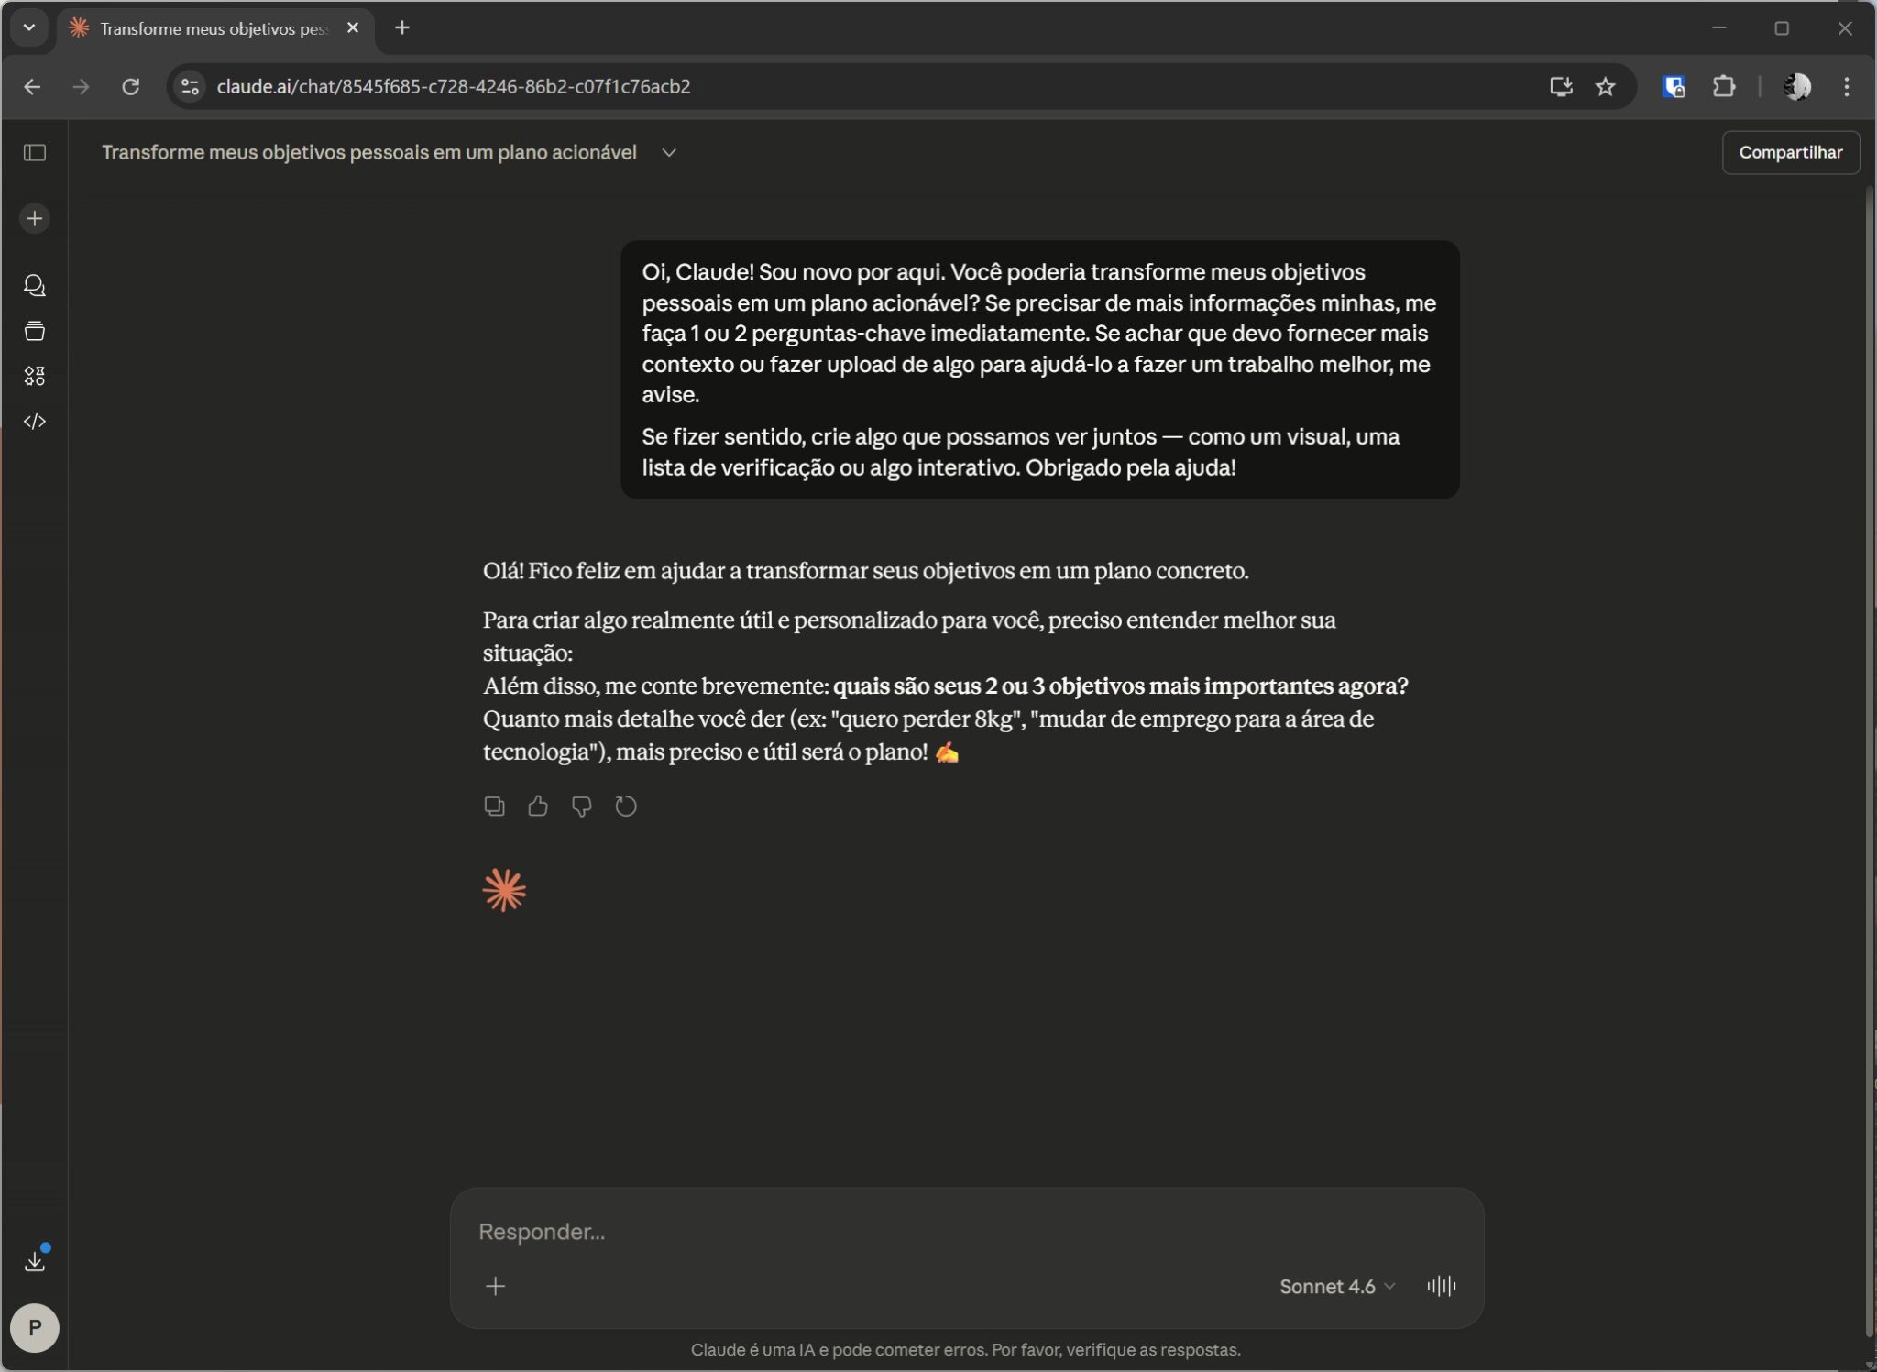Image resolution: width=1877 pixels, height=1372 pixels.
Task: Start voice mode with waveform icon
Action: (1441, 1286)
